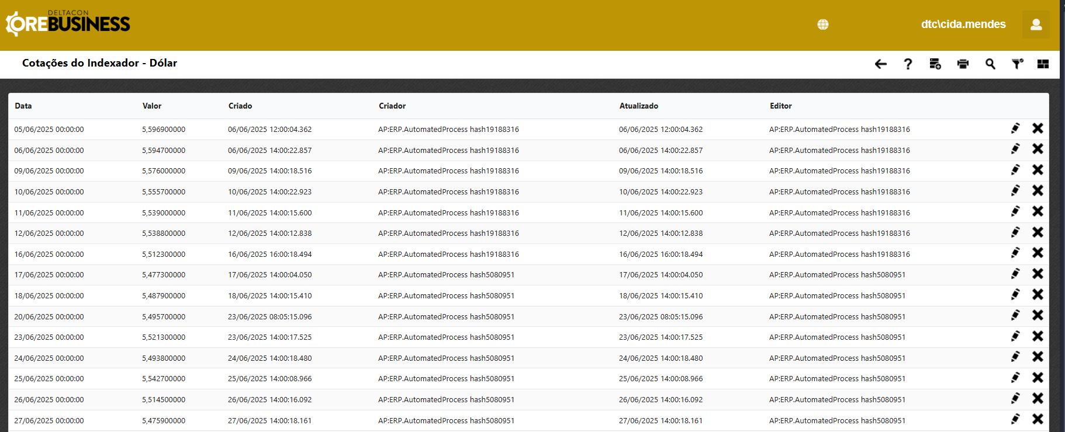Viewport: 1065px width, 432px height.
Task: Click the CoreBusiness logo
Action: [68, 23]
